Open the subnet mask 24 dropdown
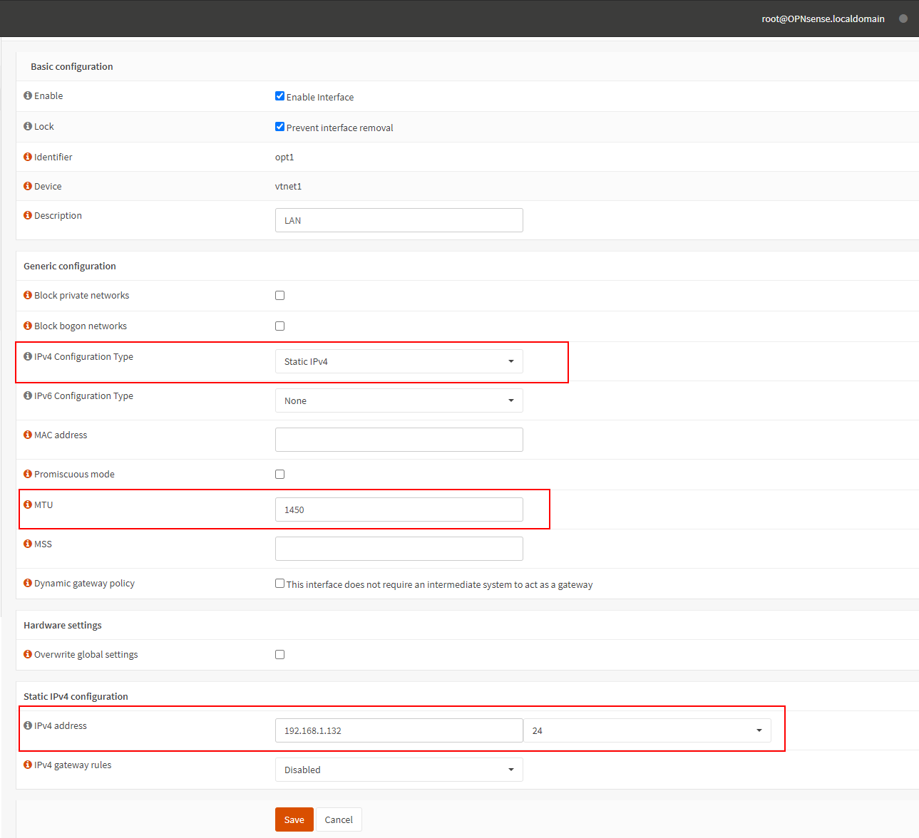Image resolution: width=919 pixels, height=838 pixels. tap(647, 730)
